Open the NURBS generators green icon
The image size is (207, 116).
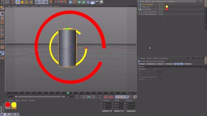click(x=79, y=2)
